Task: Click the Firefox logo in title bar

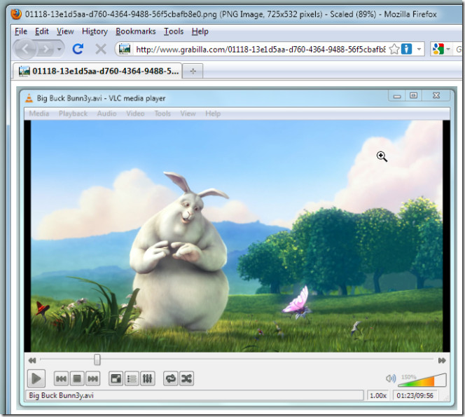Action: click(16, 13)
